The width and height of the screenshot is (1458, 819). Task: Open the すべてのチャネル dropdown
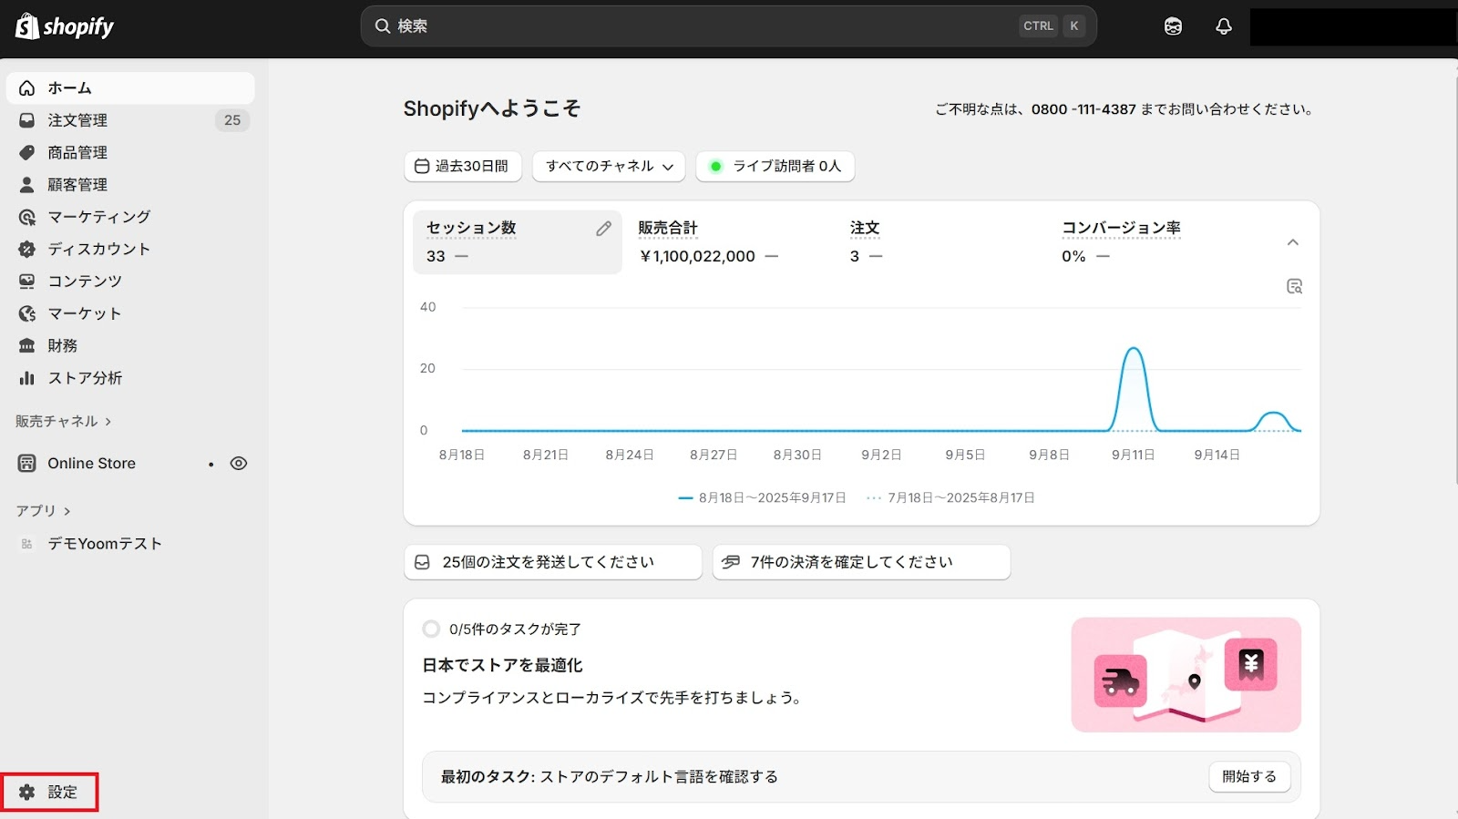coord(609,167)
